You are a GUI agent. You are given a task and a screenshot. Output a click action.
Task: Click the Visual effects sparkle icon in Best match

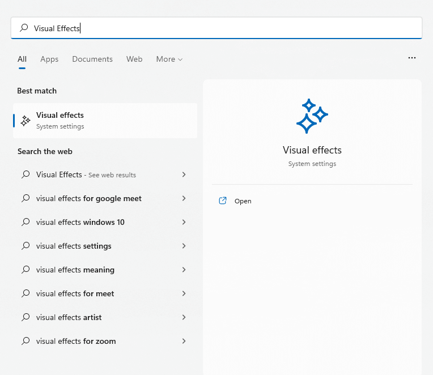26,121
